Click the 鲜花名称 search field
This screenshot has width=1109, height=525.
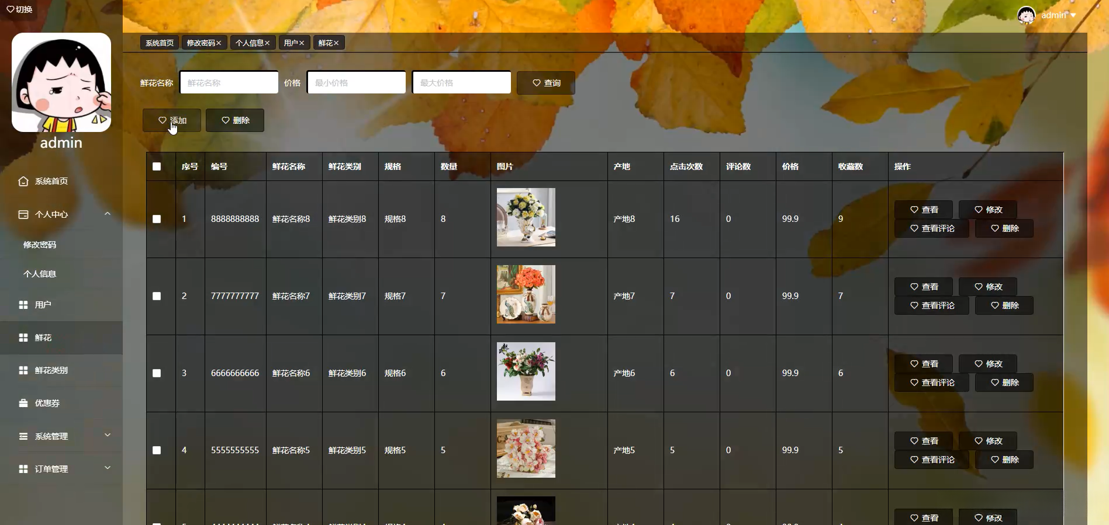click(229, 82)
